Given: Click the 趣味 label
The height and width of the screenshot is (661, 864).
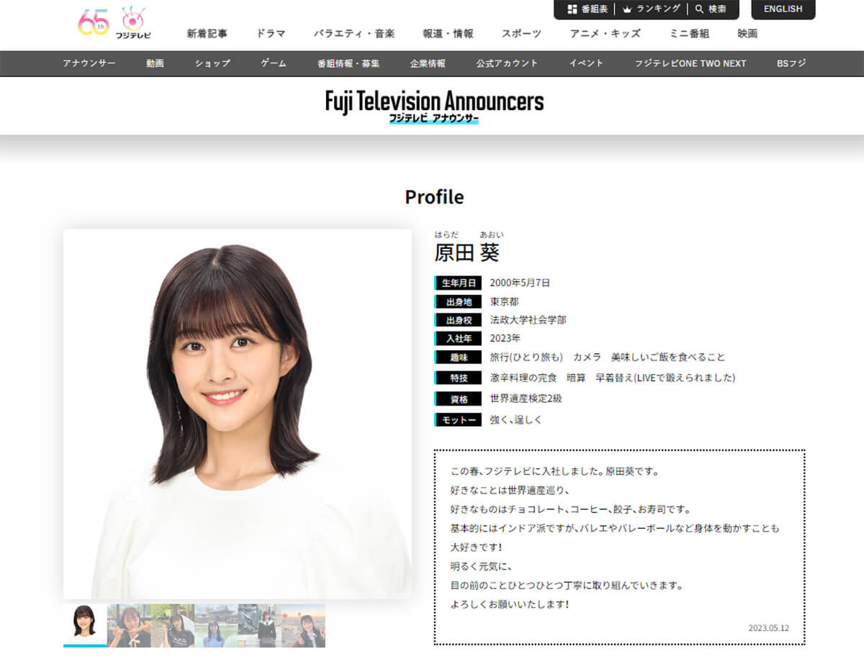Looking at the screenshot, I should (x=458, y=357).
